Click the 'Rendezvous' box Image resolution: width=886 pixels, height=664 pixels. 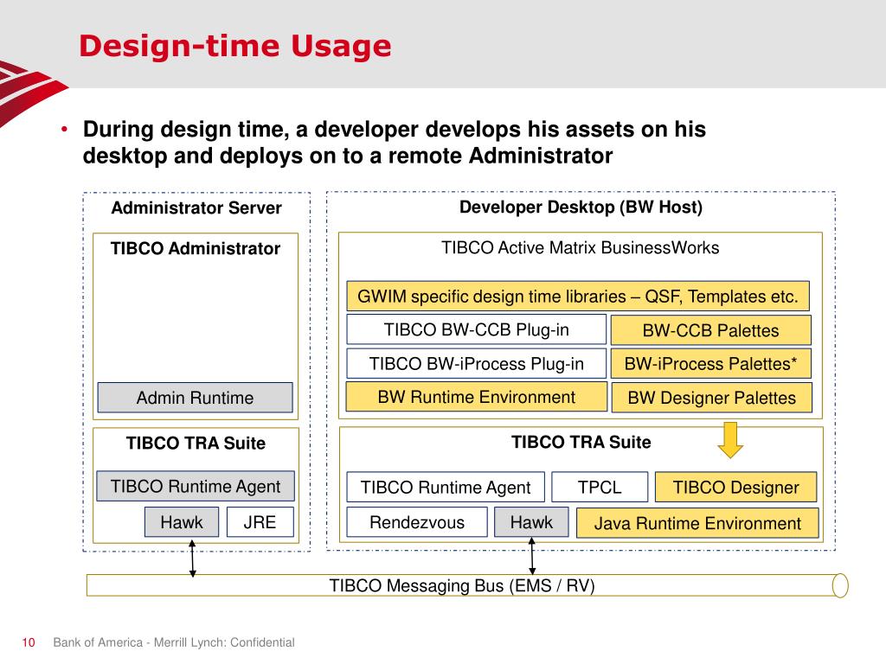417,522
